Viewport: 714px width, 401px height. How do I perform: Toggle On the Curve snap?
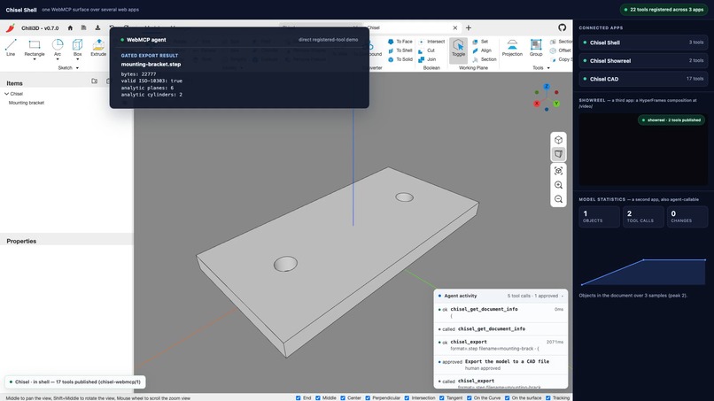[x=469, y=397]
